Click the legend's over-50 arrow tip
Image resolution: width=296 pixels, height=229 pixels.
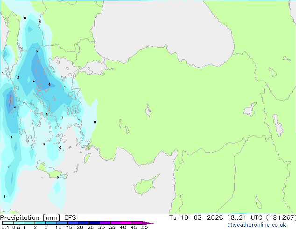click(148, 223)
